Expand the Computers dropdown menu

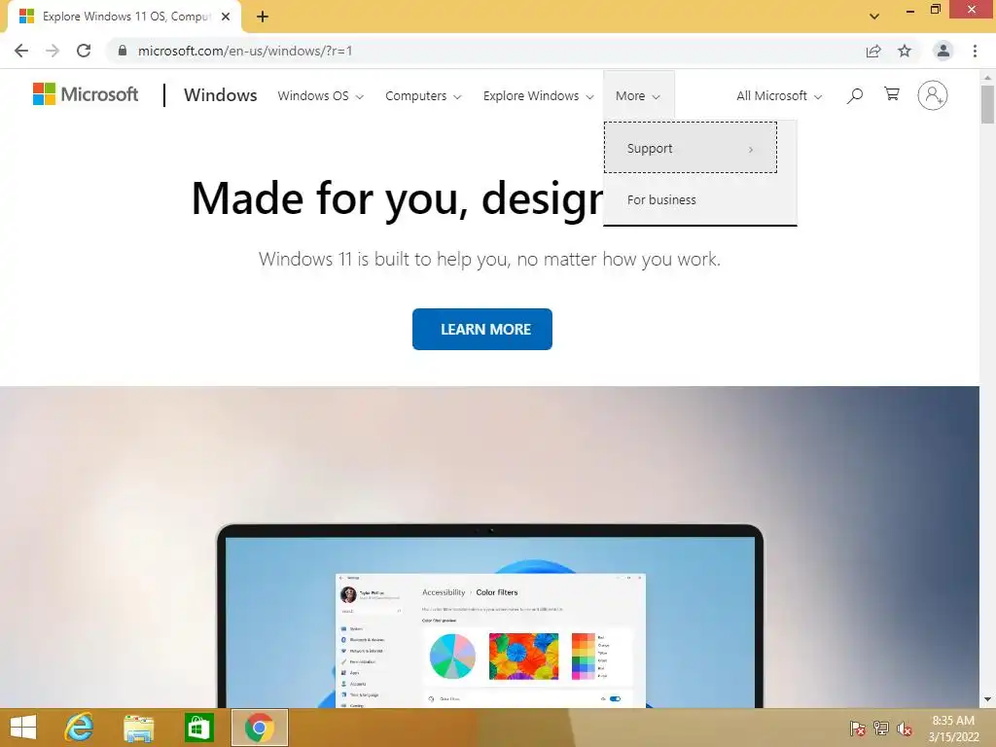(x=423, y=96)
